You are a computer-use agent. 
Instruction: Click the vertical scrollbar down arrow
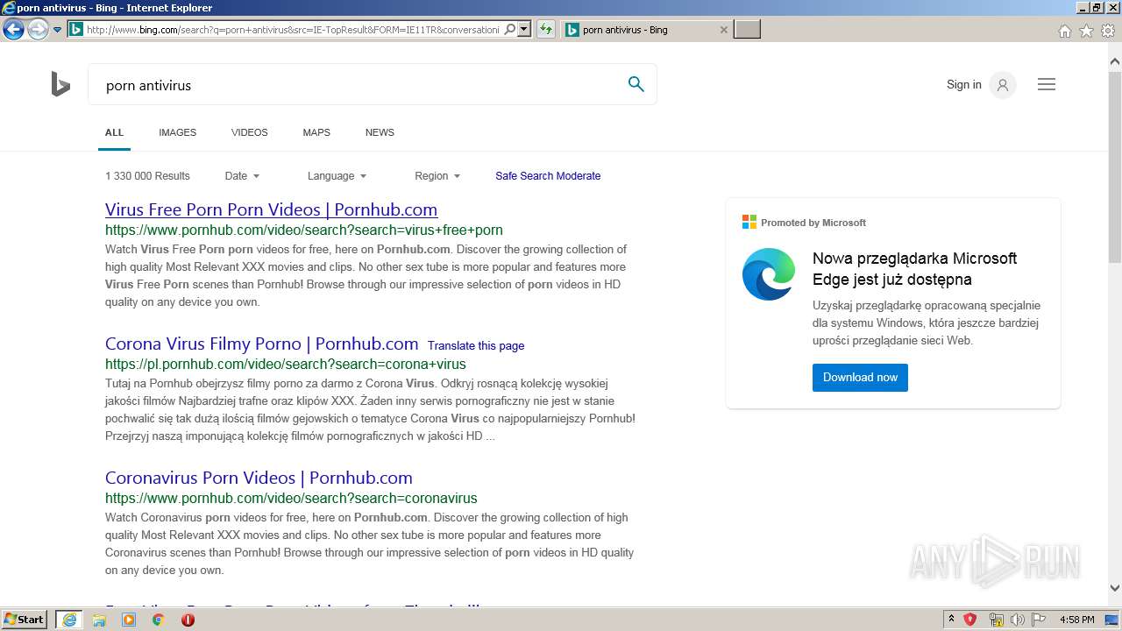click(x=1114, y=588)
